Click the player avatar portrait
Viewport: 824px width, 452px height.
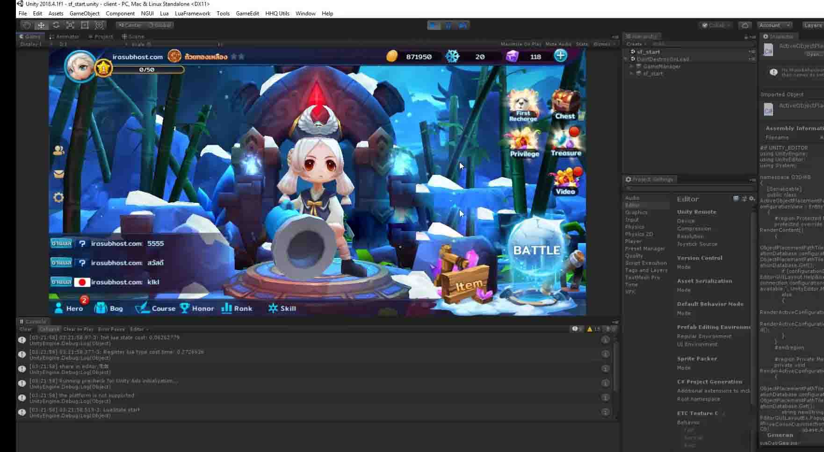click(x=80, y=66)
